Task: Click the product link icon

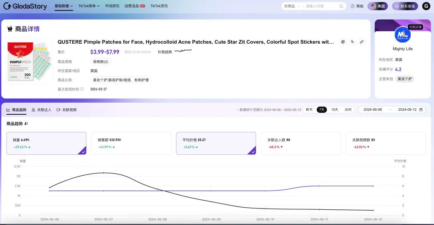Action: pos(362,42)
